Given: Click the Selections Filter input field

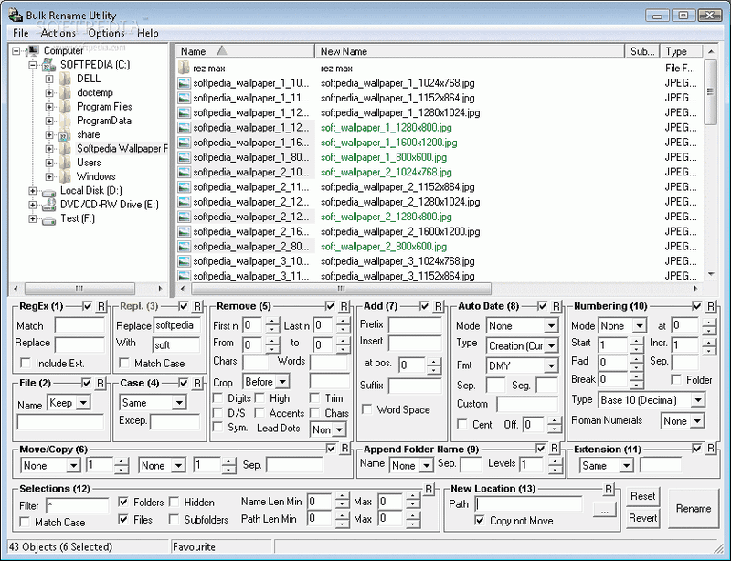Looking at the screenshot, I should pos(78,505).
